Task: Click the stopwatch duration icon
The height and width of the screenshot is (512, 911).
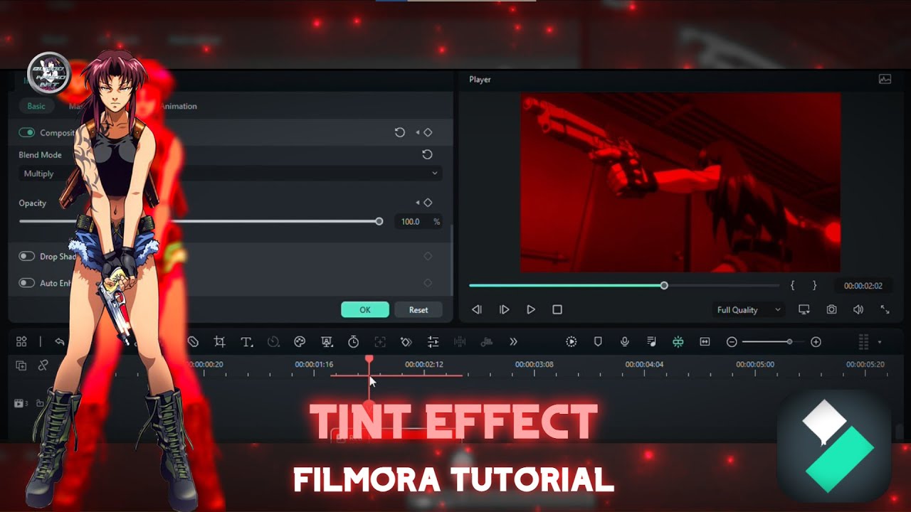Action: pos(353,342)
